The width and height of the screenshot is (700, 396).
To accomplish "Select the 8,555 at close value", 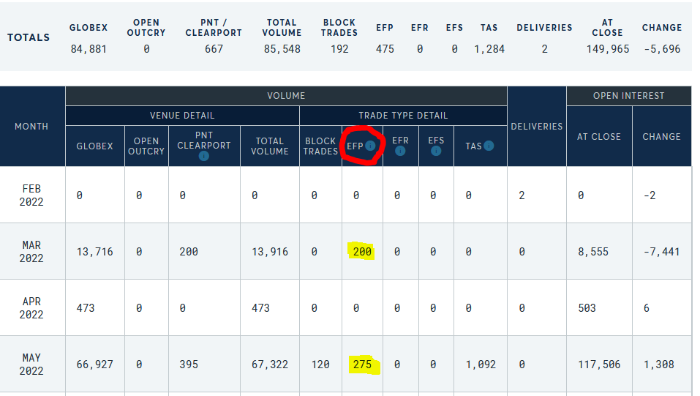I will coord(593,252).
